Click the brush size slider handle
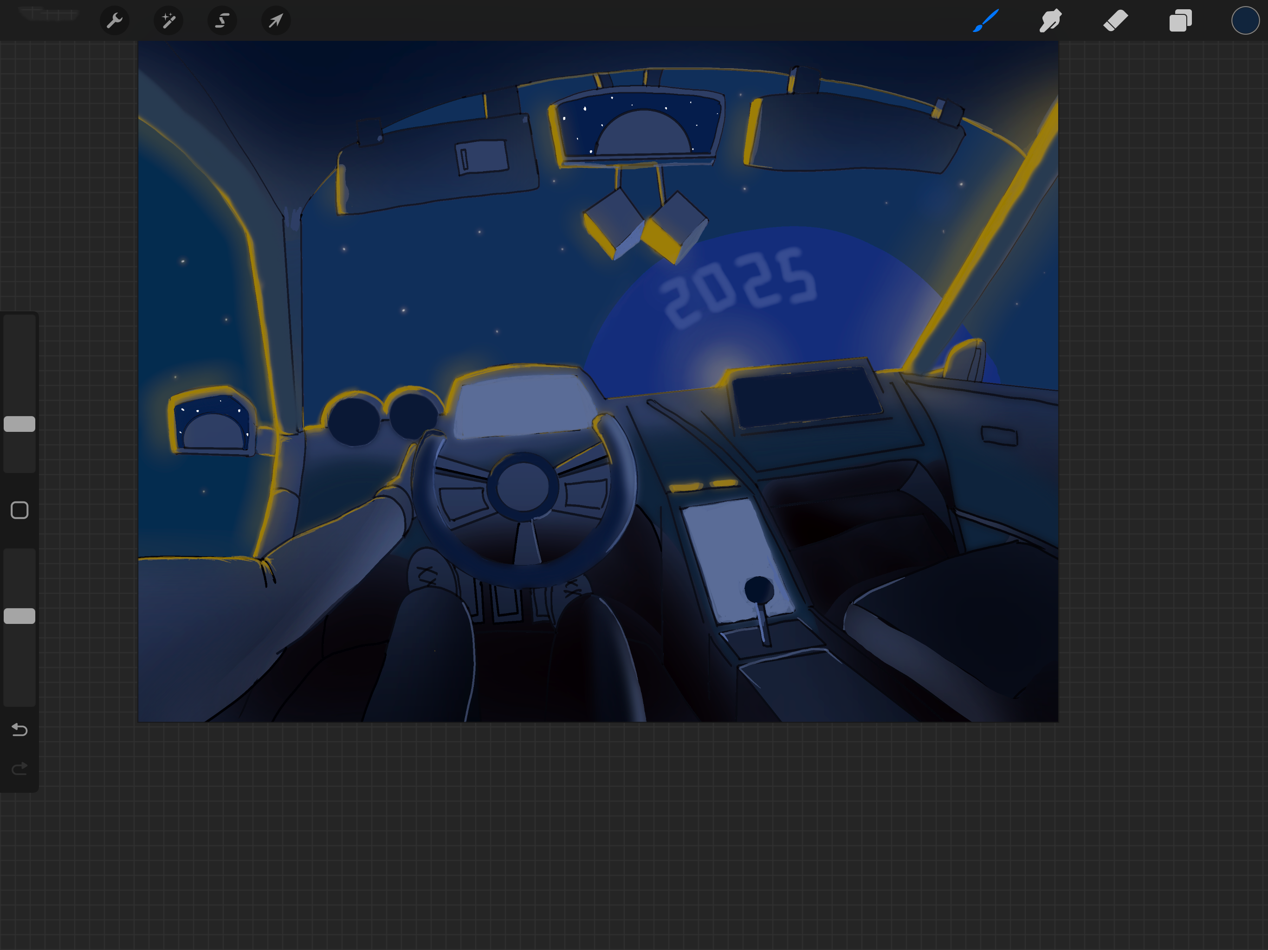 [x=19, y=424]
